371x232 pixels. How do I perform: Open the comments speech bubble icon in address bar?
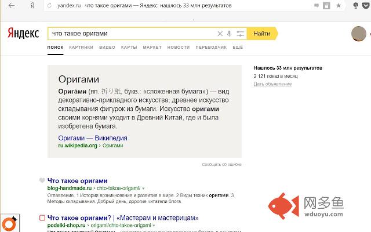317,5
